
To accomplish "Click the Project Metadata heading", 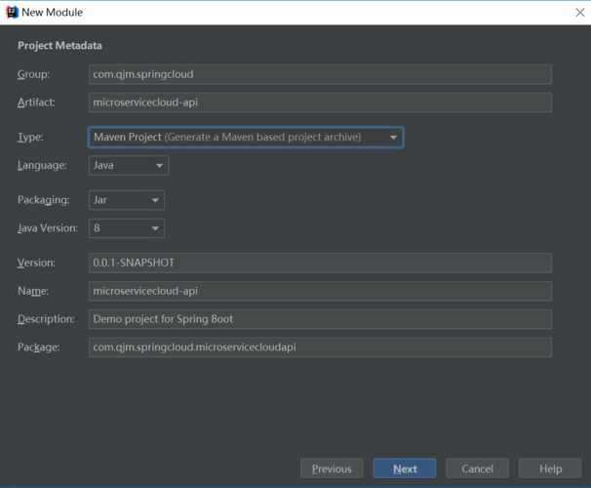I will 59,46.
